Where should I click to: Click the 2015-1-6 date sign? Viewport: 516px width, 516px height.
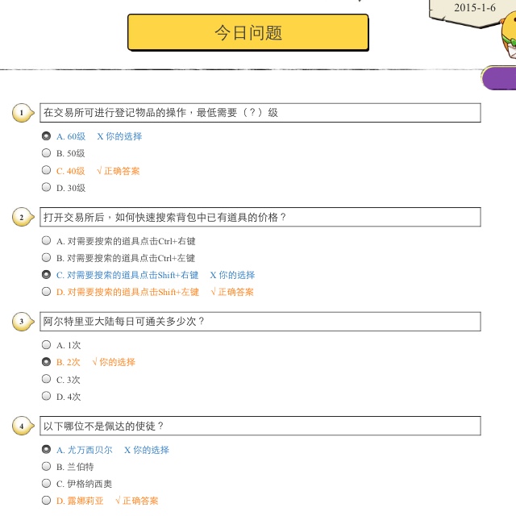click(474, 9)
